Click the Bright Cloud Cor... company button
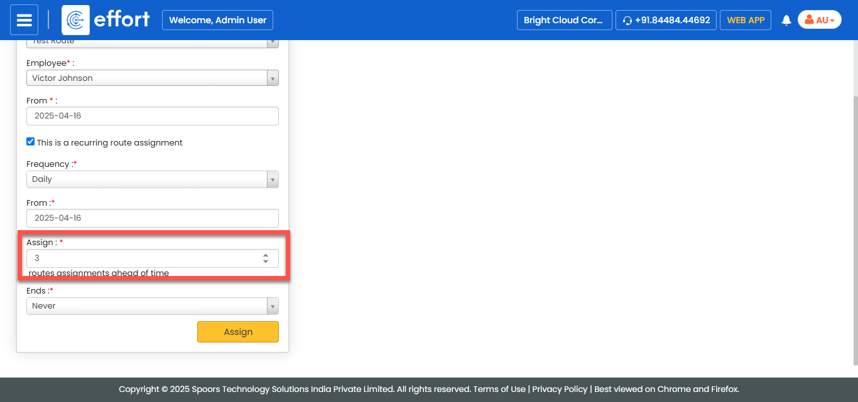858x402 pixels. click(x=563, y=20)
